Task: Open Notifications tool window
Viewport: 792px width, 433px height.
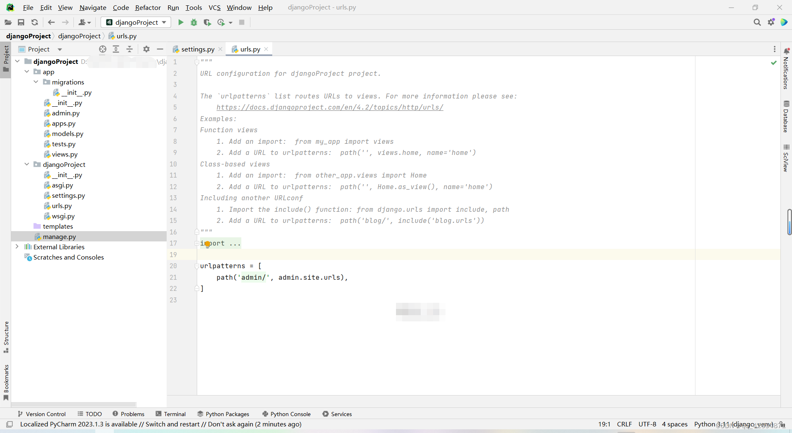Action: pos(786,68)
